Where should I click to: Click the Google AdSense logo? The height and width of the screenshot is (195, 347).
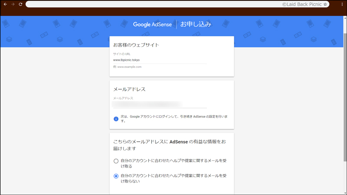pyautogui.click(x=152, y=24)
